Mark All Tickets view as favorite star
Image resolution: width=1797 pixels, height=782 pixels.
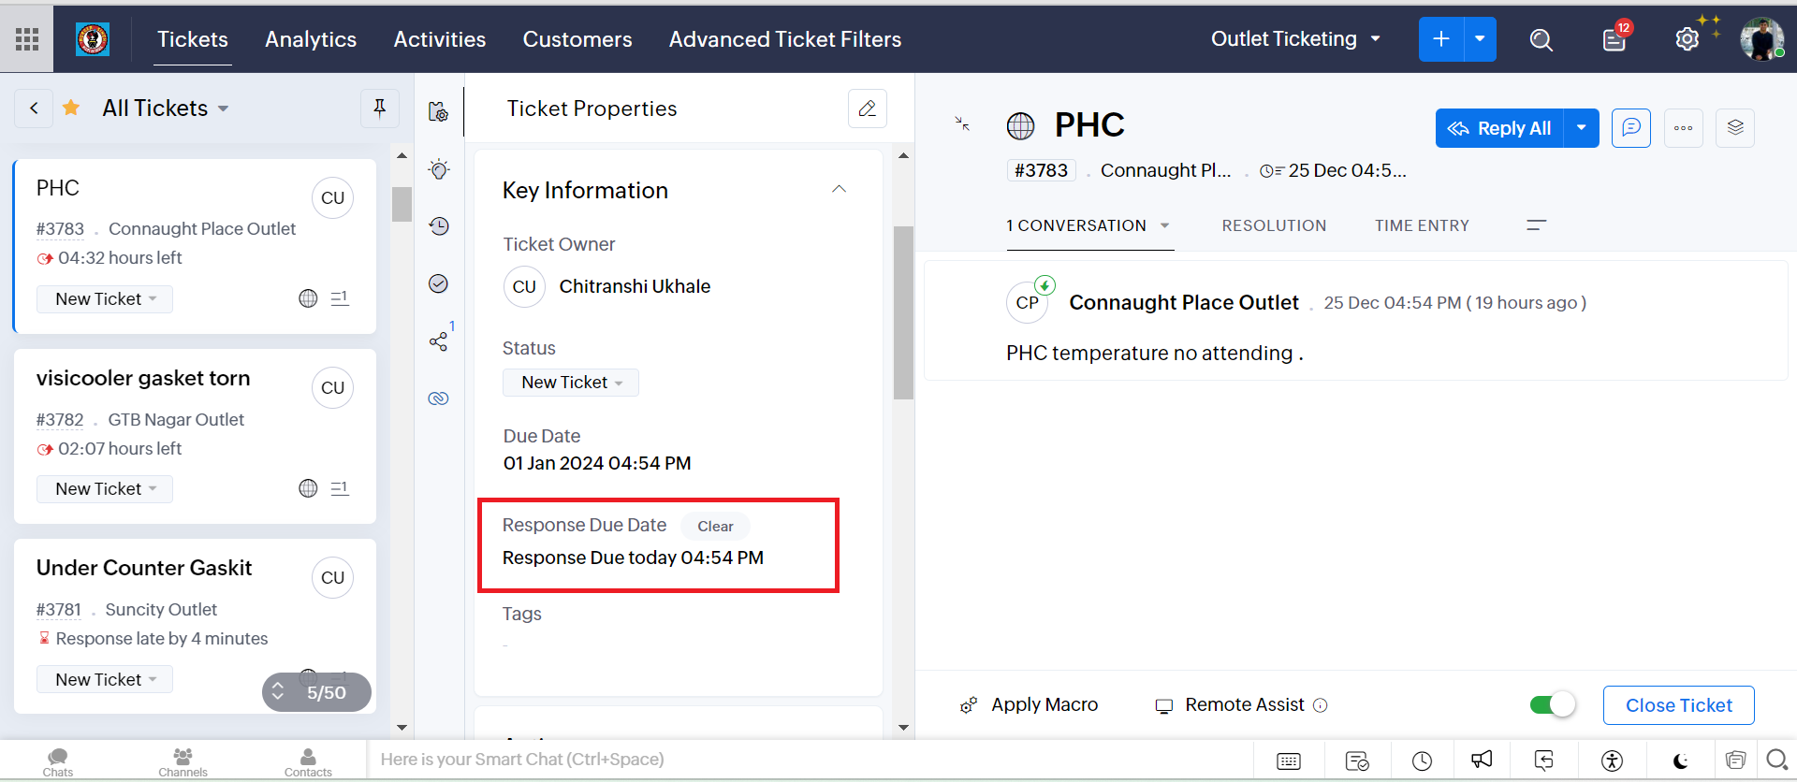(x=71, y=109)
